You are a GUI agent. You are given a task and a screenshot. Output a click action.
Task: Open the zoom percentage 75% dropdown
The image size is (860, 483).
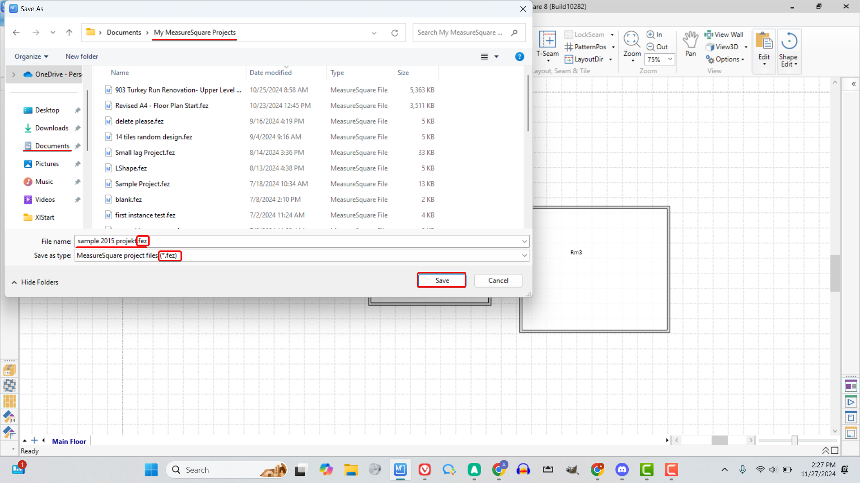pyautogui.click(x=670, y=59)
